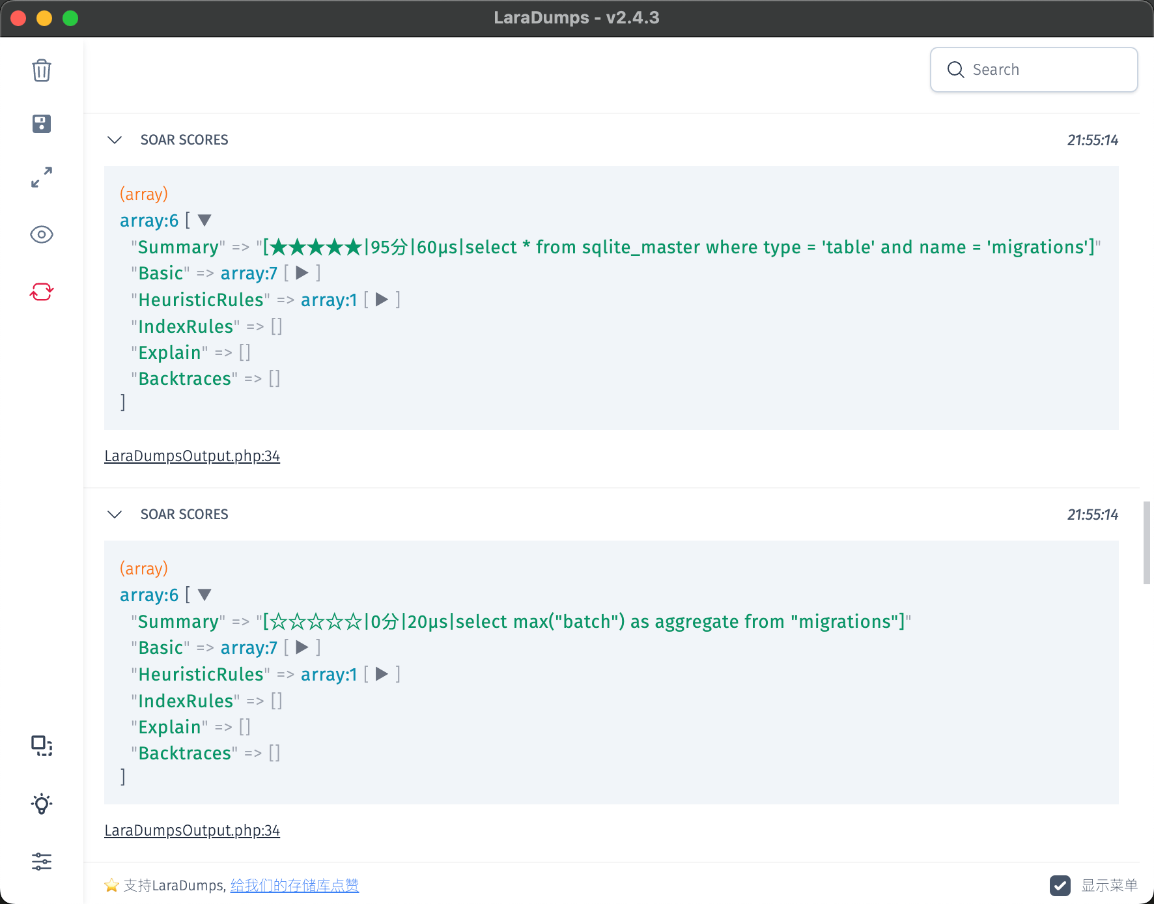Click the vertical scrollbar thumb

click(1146, 543)
